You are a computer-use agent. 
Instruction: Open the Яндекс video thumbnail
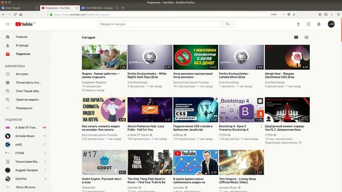[x=104, y=57]
